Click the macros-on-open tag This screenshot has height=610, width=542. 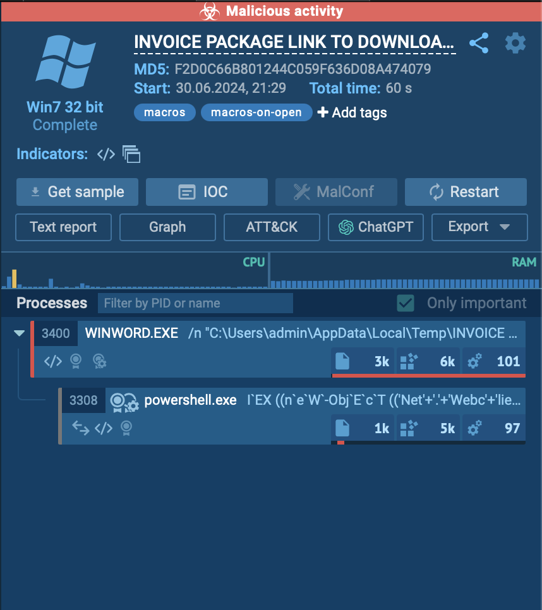pyautogui.click(x=256, y=112)
